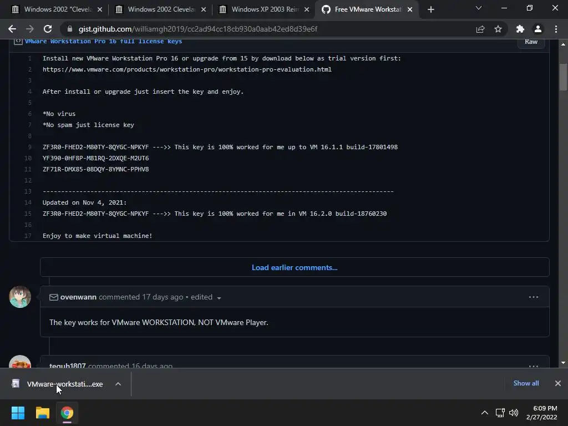Click the ZF71R-DMX85 key line
The height and width of the screenshot is (426, 568).
(95, 169)
